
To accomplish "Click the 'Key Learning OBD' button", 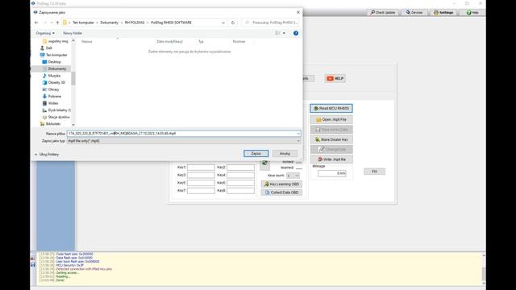I will point(281,184).
